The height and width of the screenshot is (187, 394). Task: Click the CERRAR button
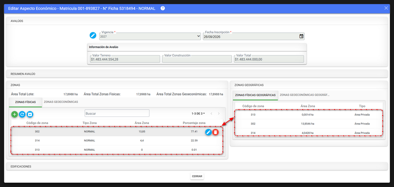point(197,176)
